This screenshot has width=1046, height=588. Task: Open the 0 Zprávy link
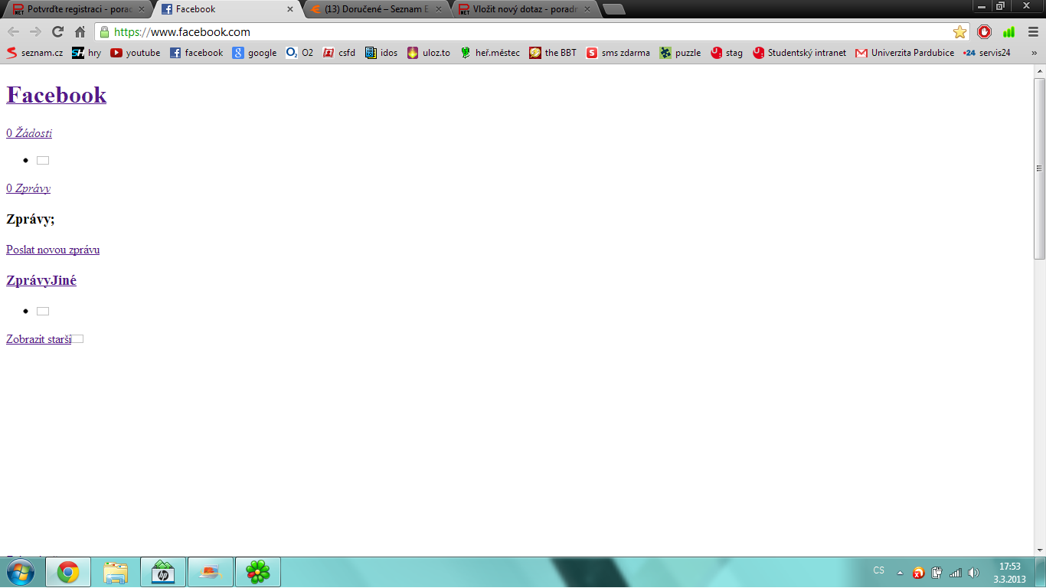pos(28,188)
